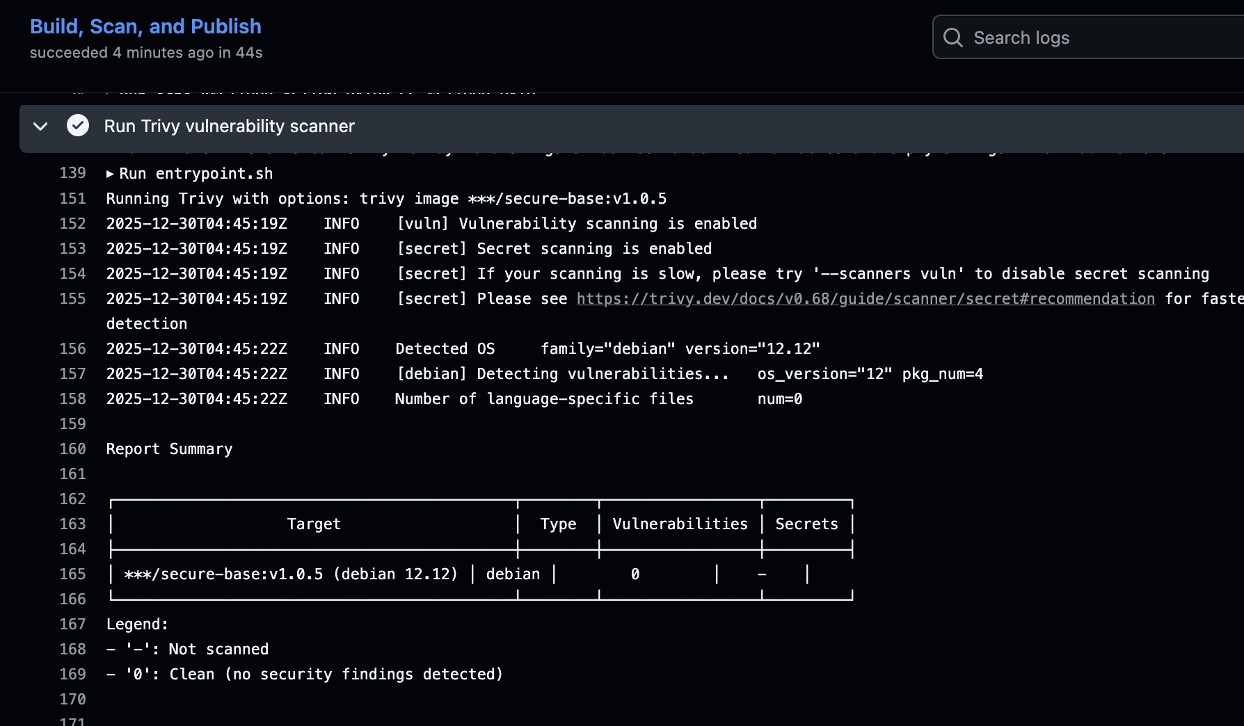Click line number 165 in the report table
This screenshot has width=1244, height=726.
click(x=72, y=574)
